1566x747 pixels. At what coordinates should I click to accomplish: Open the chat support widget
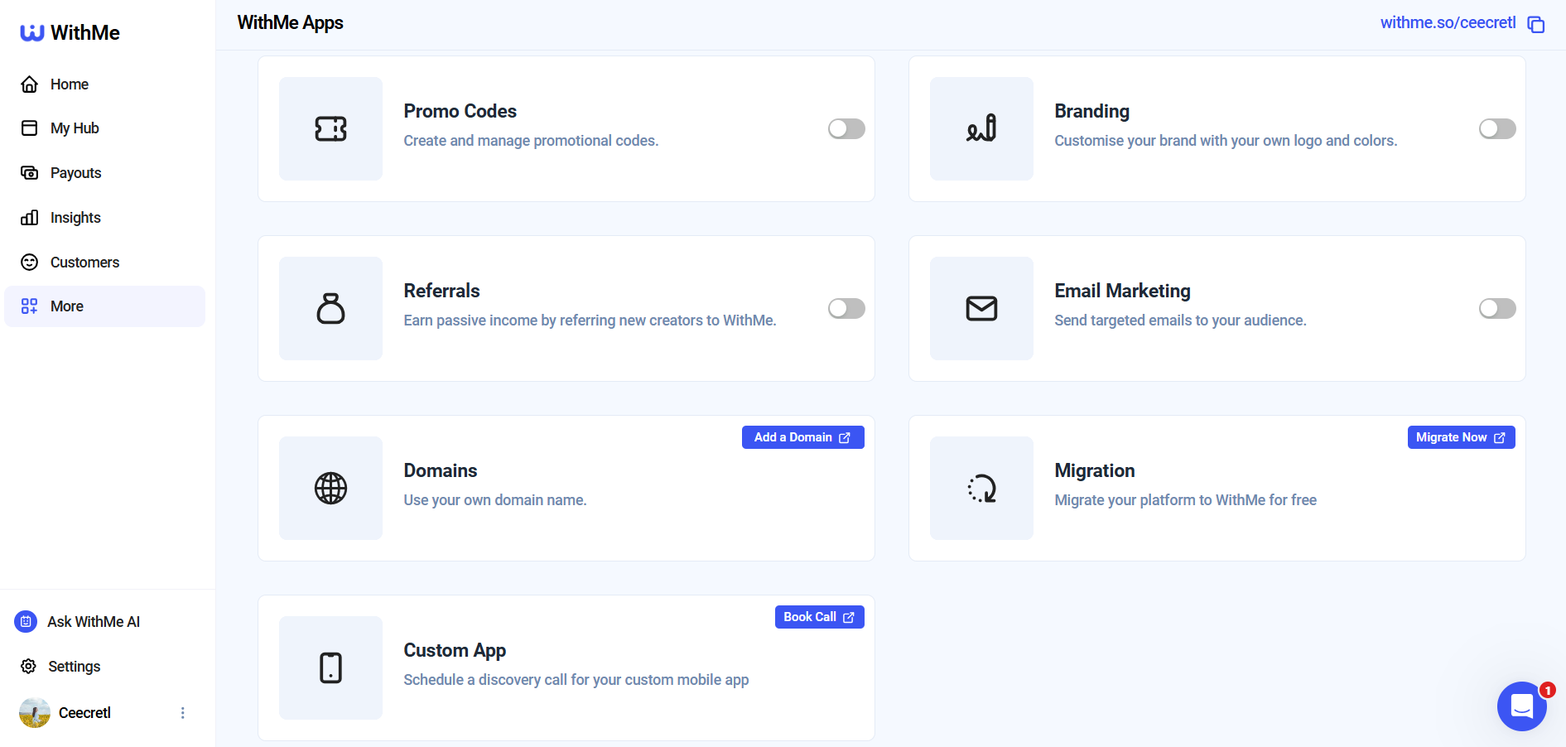(x=1521, y=706)
